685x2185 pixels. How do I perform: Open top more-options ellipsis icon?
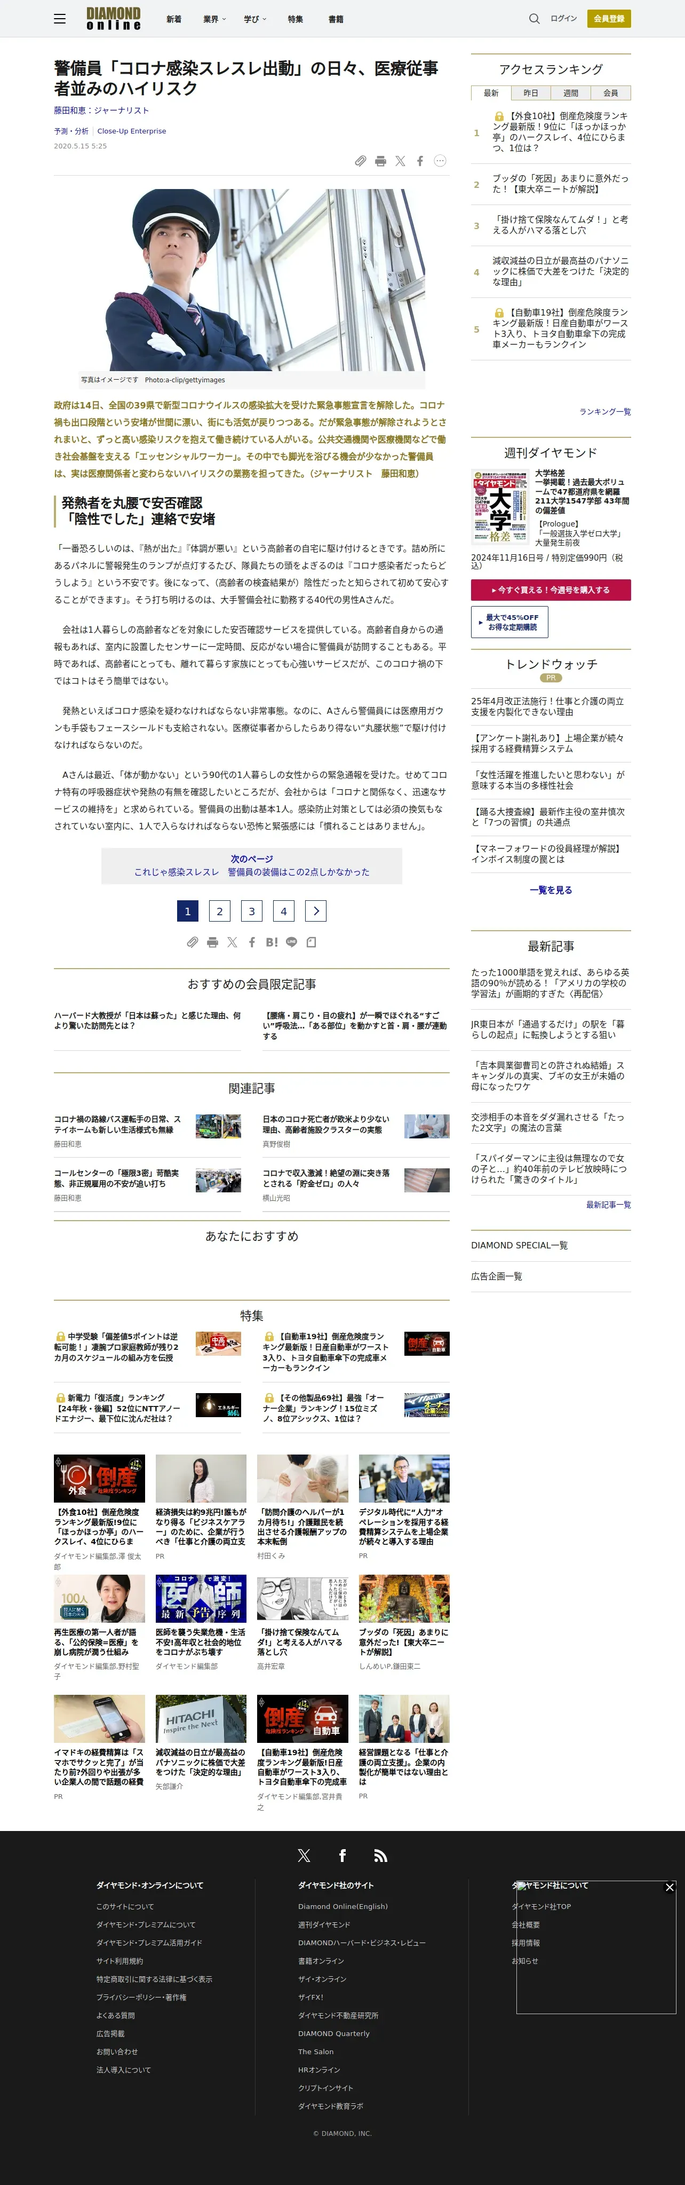[440, 161]
